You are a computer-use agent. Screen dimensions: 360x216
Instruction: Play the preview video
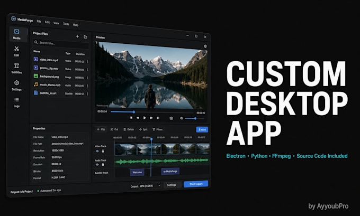pyautogui.click(x=145, y=118)
